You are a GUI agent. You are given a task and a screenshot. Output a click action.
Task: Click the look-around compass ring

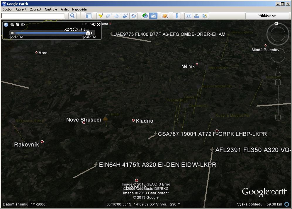point(278,34)
